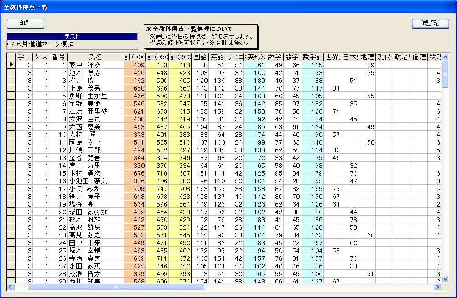The width and height of the screenshot is (457, 298).
Task: Select the name cell 大西 恵美
Action: (x=95, y=127)
